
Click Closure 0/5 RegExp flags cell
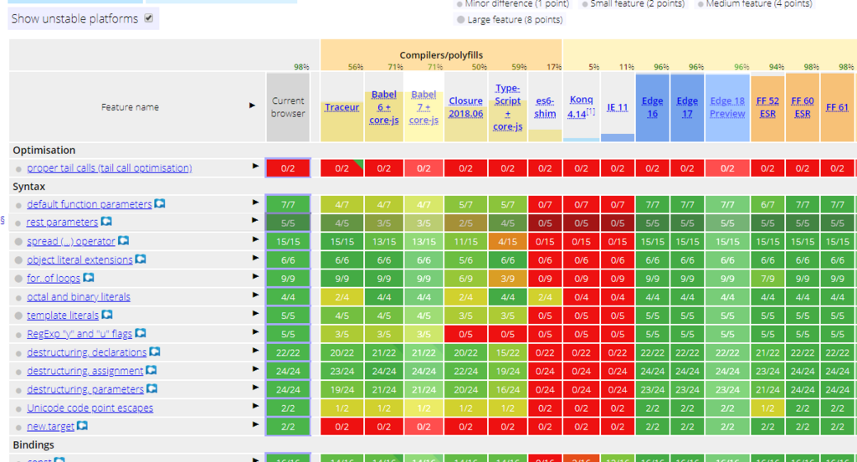pyautogui.click(x=465, y=334)
